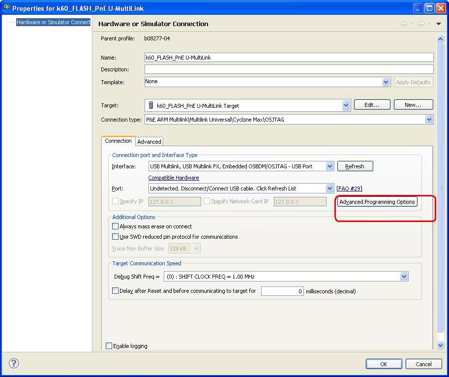Click the scroll up arrow of the scrollbar
449x377 pixels.
coord(441,39)
